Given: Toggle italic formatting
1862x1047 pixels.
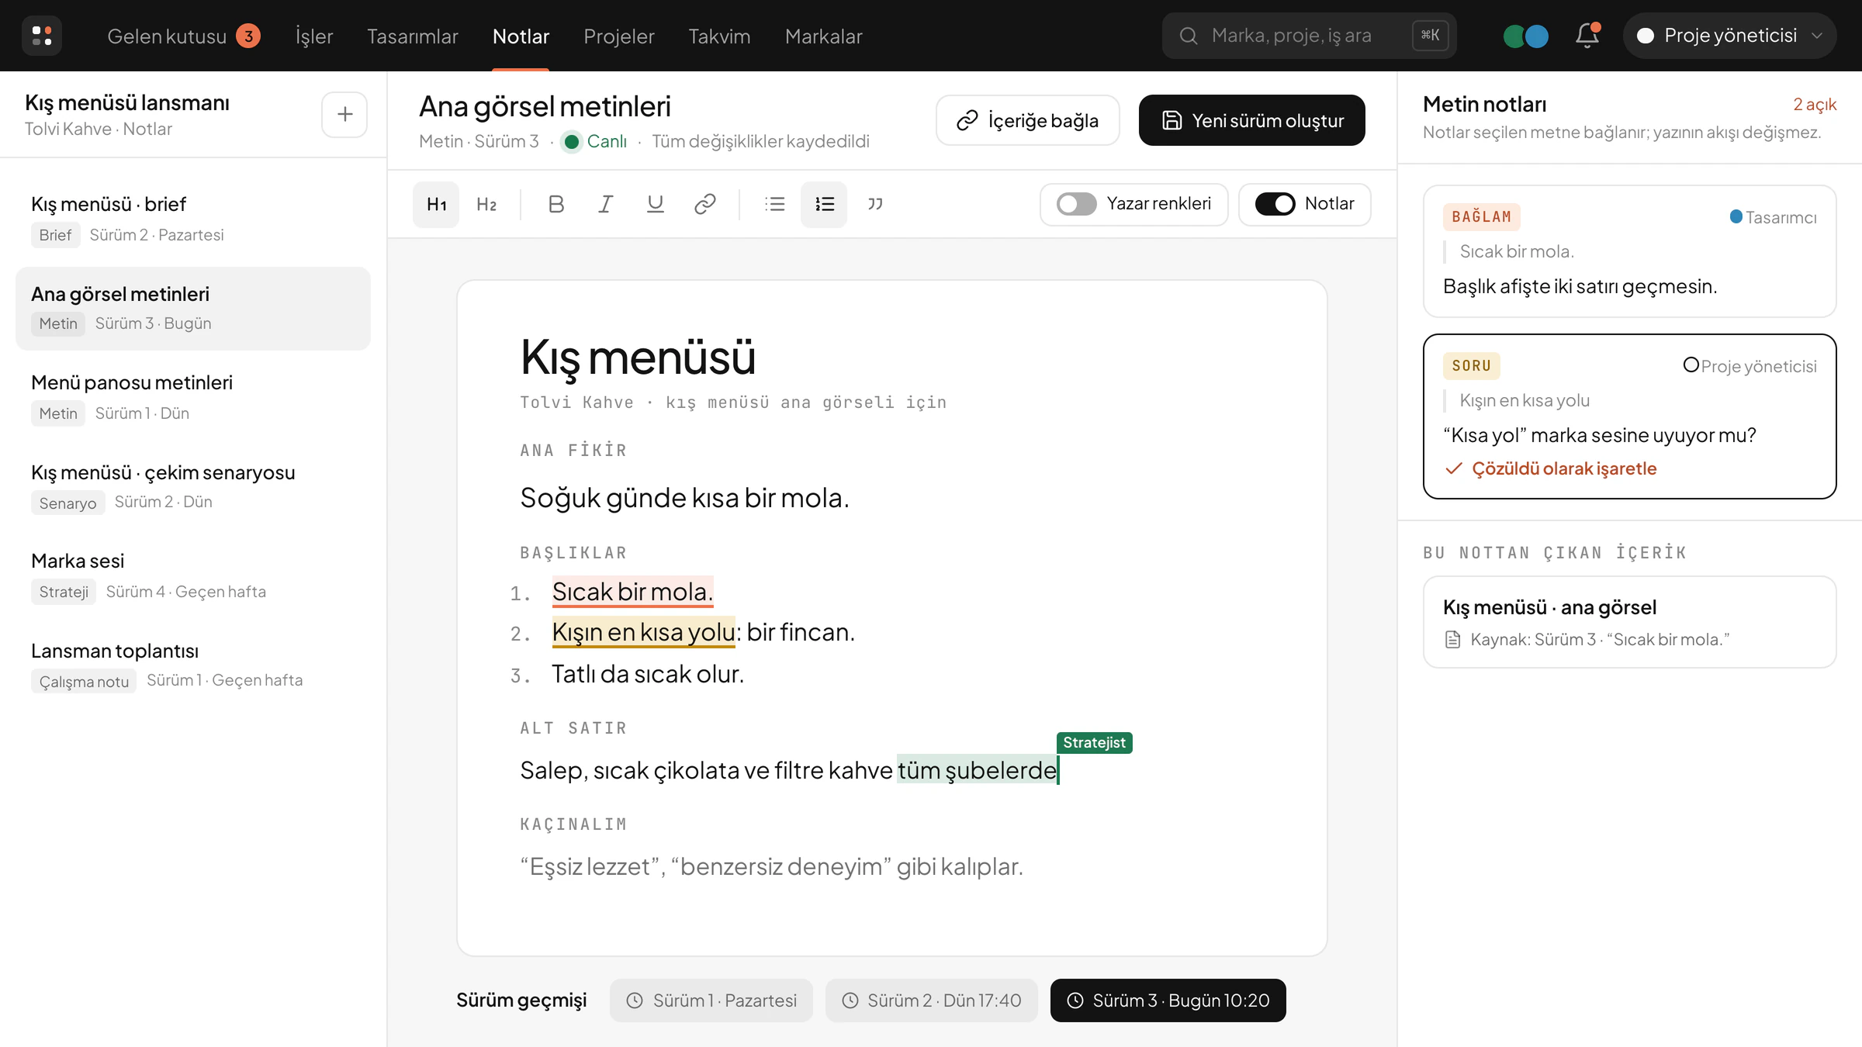Looking at the screenshot, I should coord(605,204).
